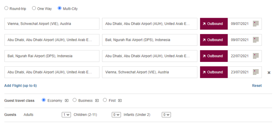Click the first row Outbound button
The width and height of the screenshot is (273, 125).
click(x=214, y=24)
